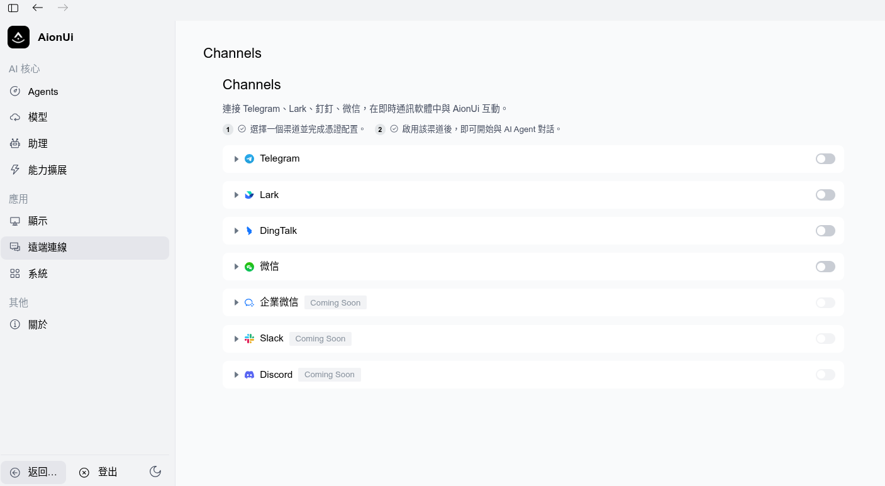Image resolution: width=885 pixels, height=486 pixels.
Task: Click the 微信 green logo
Action: click(x=249, y=267)
